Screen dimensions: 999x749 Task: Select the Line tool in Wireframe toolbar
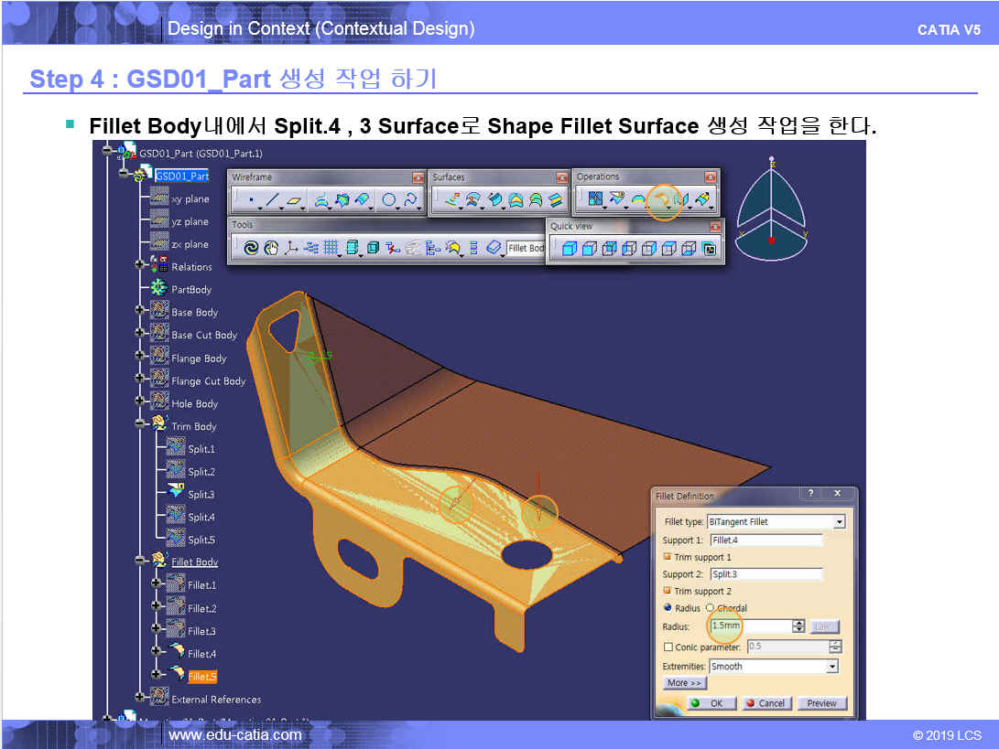[273, 200]
